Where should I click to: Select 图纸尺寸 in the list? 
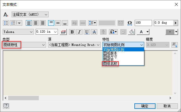click(123, 57)
